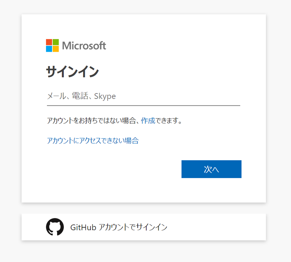Focus the メール、電話、Skype input field
This screenshot has width=291, height=262.
(143, 97)
